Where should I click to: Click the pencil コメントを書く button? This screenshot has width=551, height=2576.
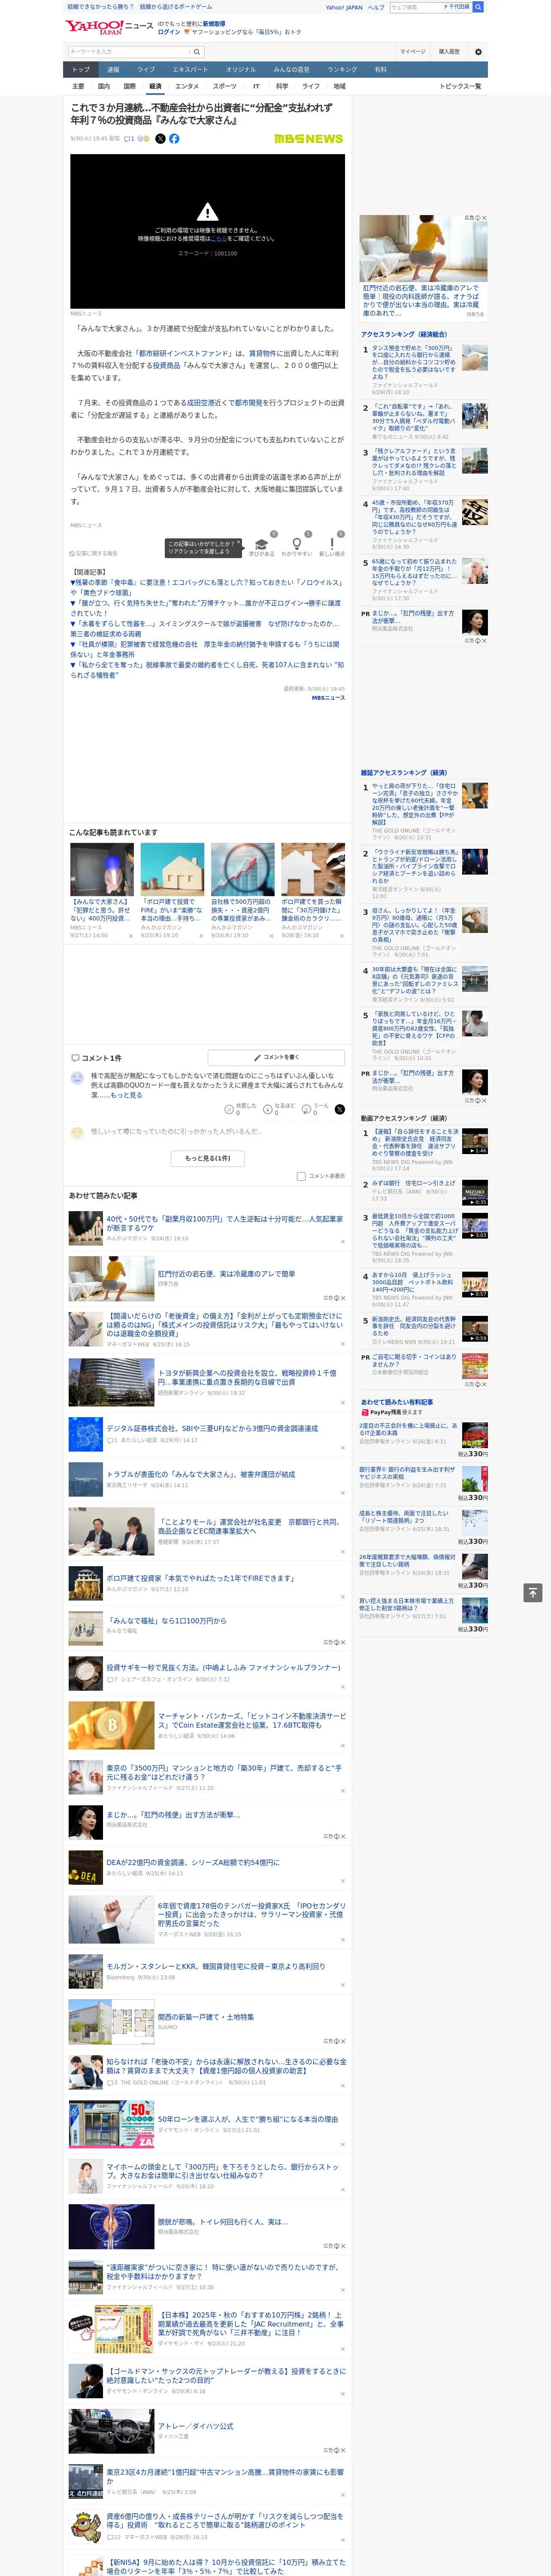click(275, 1057)
